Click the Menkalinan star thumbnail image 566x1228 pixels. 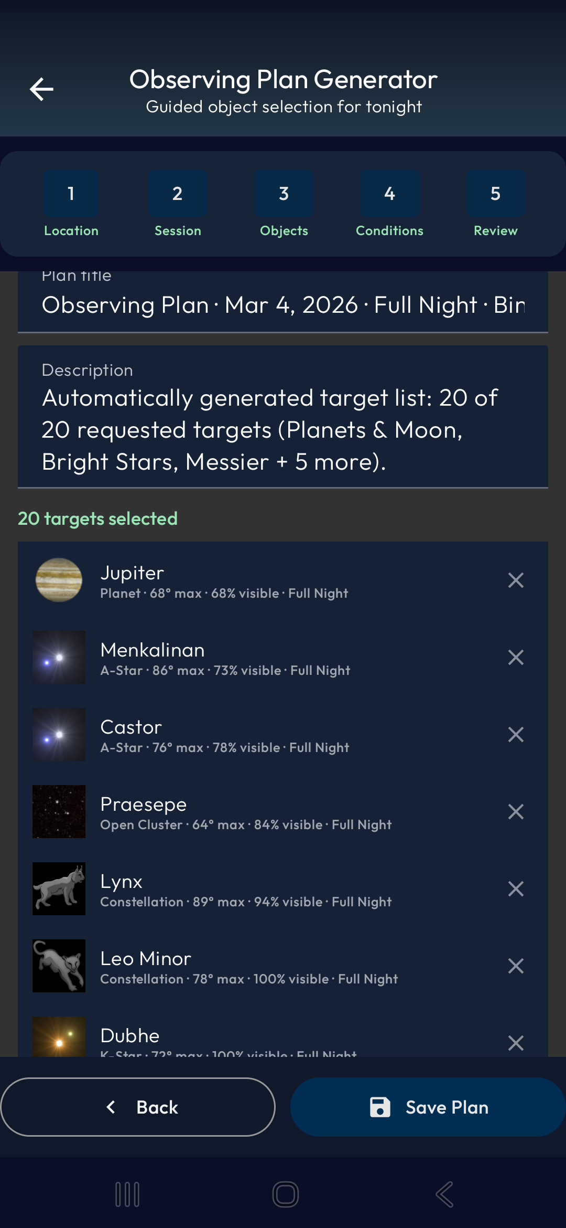(x=58, y=658)
